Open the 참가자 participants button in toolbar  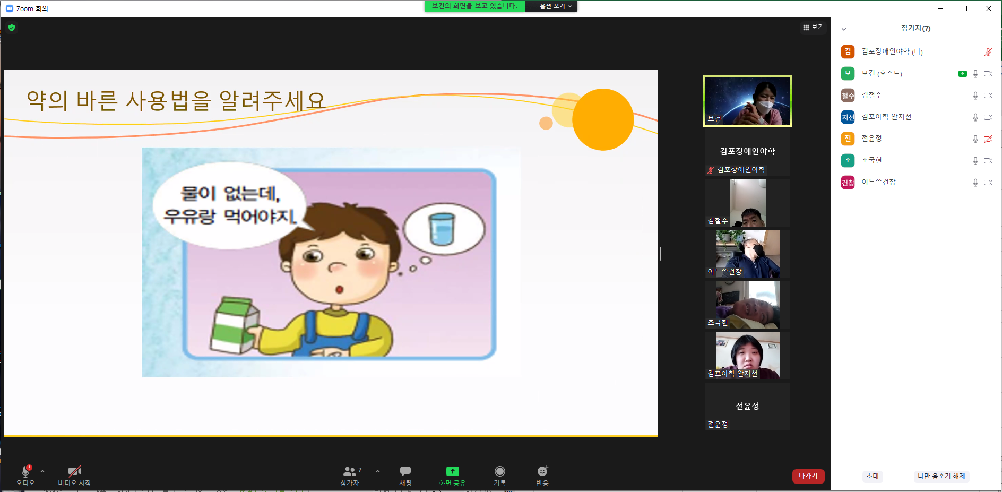(350, 475)
